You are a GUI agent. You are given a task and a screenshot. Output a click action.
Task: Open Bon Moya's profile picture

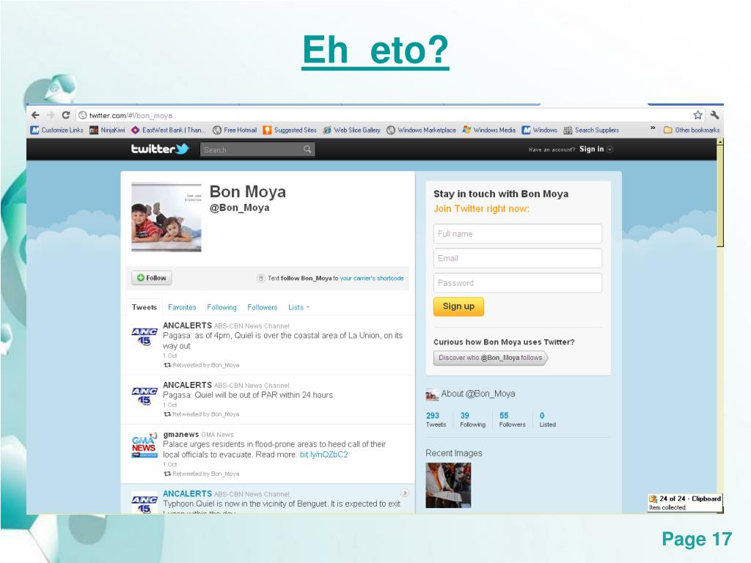[x=166, y=217]
